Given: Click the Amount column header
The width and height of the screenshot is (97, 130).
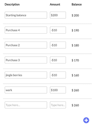Looking at the screenshot, I should click(55, 4).
